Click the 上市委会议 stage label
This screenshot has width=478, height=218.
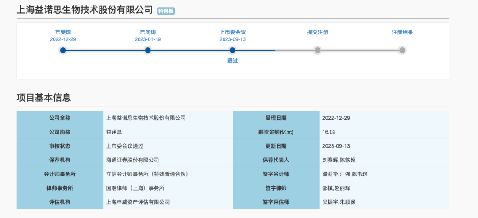(x=232, y=32)
